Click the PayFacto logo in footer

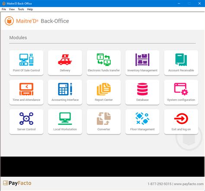(17, 183)
